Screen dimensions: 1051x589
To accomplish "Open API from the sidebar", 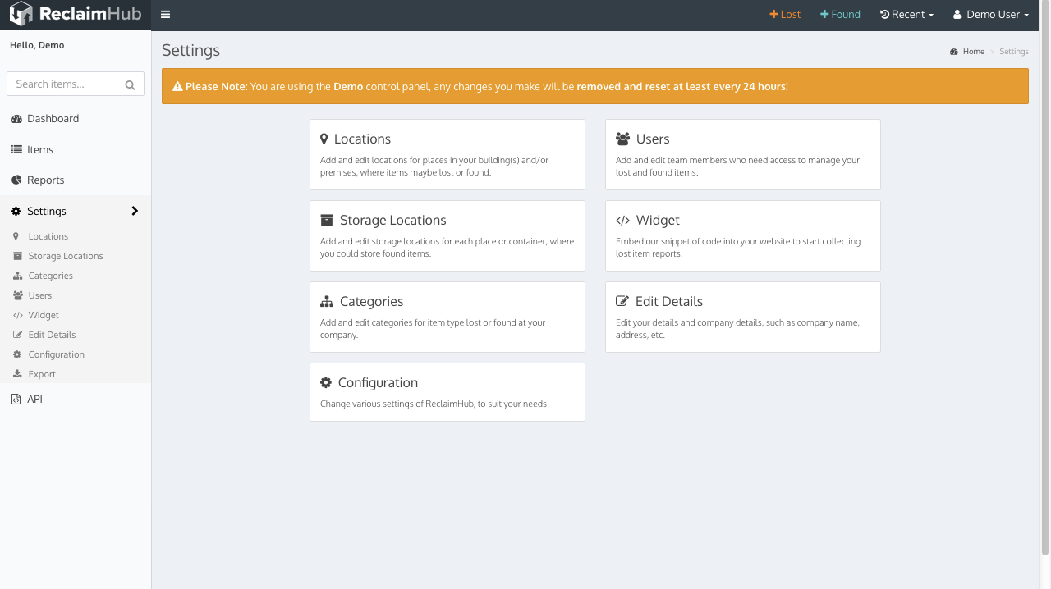I will coord(76,400).
